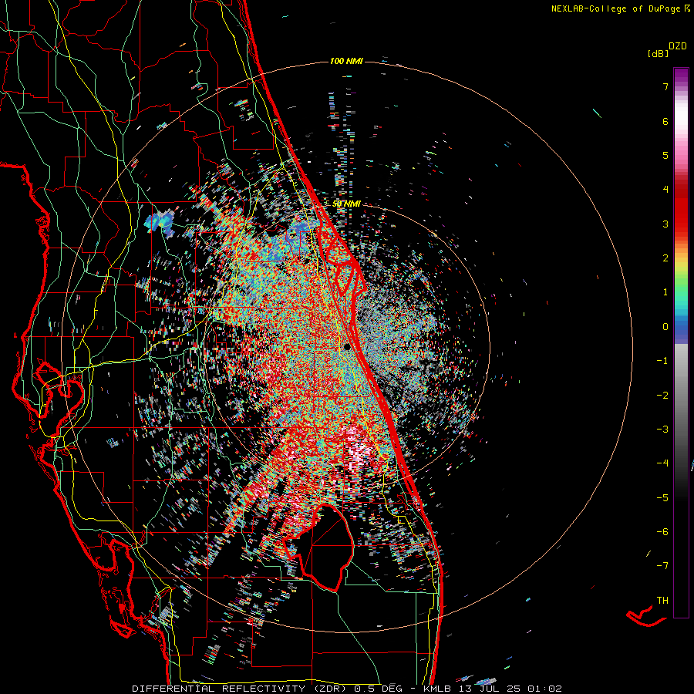The height and width of the screenshot is (694, 694).
Task: Click the 1 tick label on the scale
Action: point(665,292)
